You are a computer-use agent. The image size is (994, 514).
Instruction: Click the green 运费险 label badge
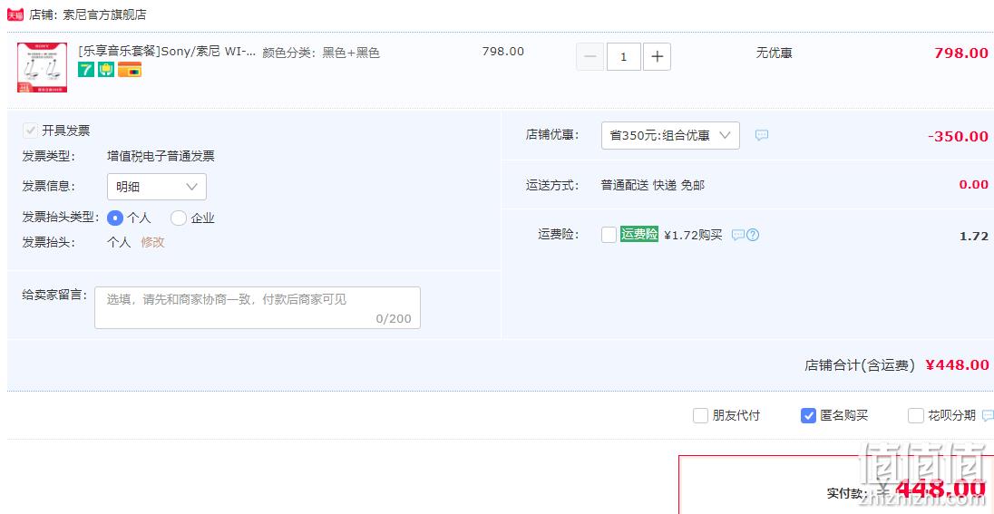(x=639, y=234)
